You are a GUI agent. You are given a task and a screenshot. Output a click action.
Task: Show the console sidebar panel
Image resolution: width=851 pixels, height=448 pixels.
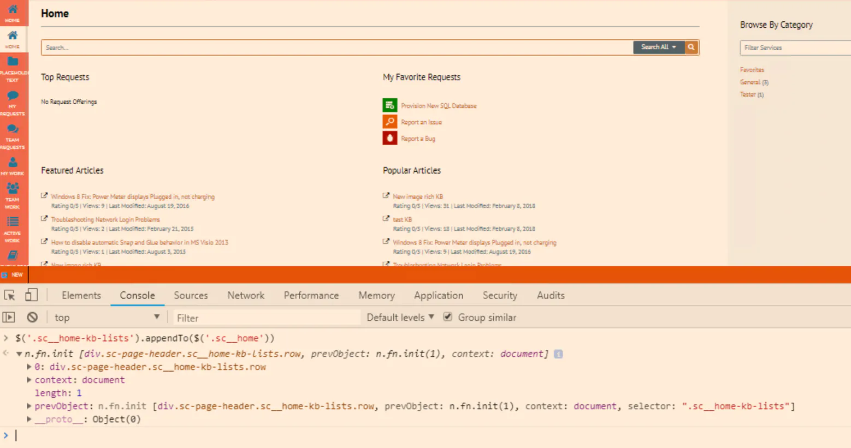[9, 317]
